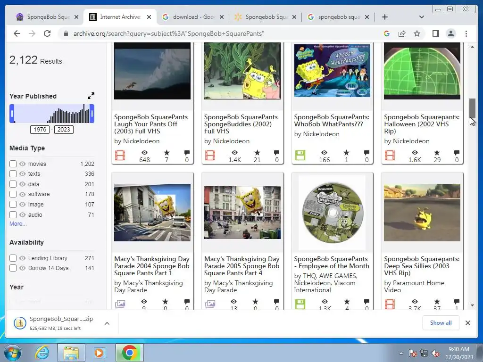483x362 pixels.
Task: Open SpongeBob SquarePants Laugh Your Pants Off link
Action: [x=151, y=124]
